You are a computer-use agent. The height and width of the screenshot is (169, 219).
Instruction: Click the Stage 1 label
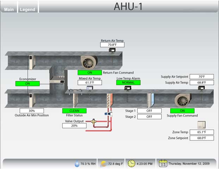[x=130, y=111]
